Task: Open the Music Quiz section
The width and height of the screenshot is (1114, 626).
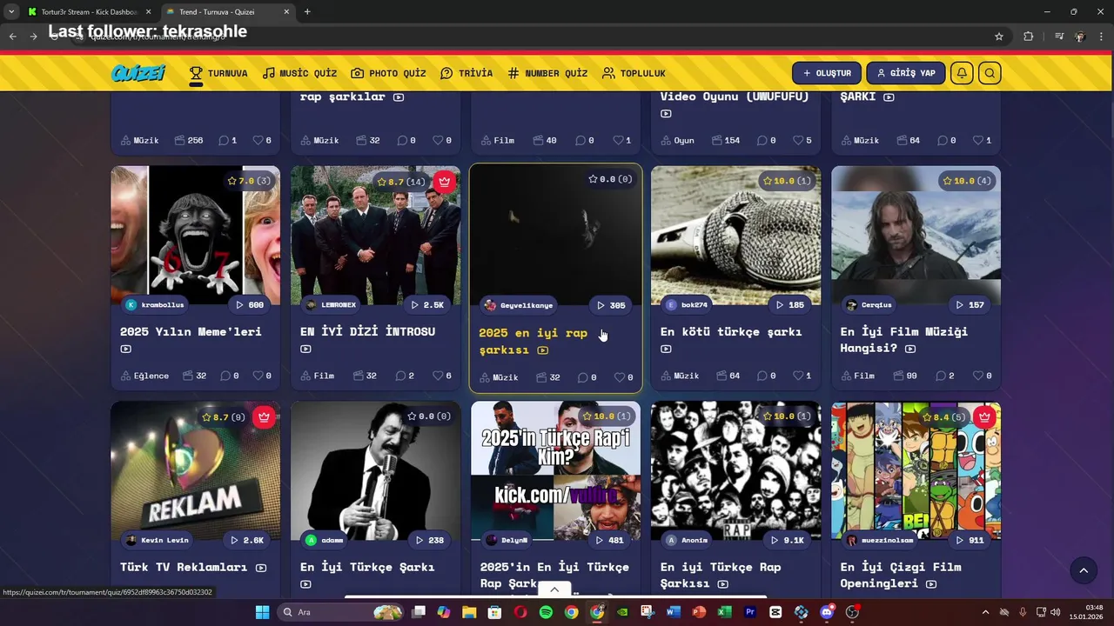Action: [299, 73]
